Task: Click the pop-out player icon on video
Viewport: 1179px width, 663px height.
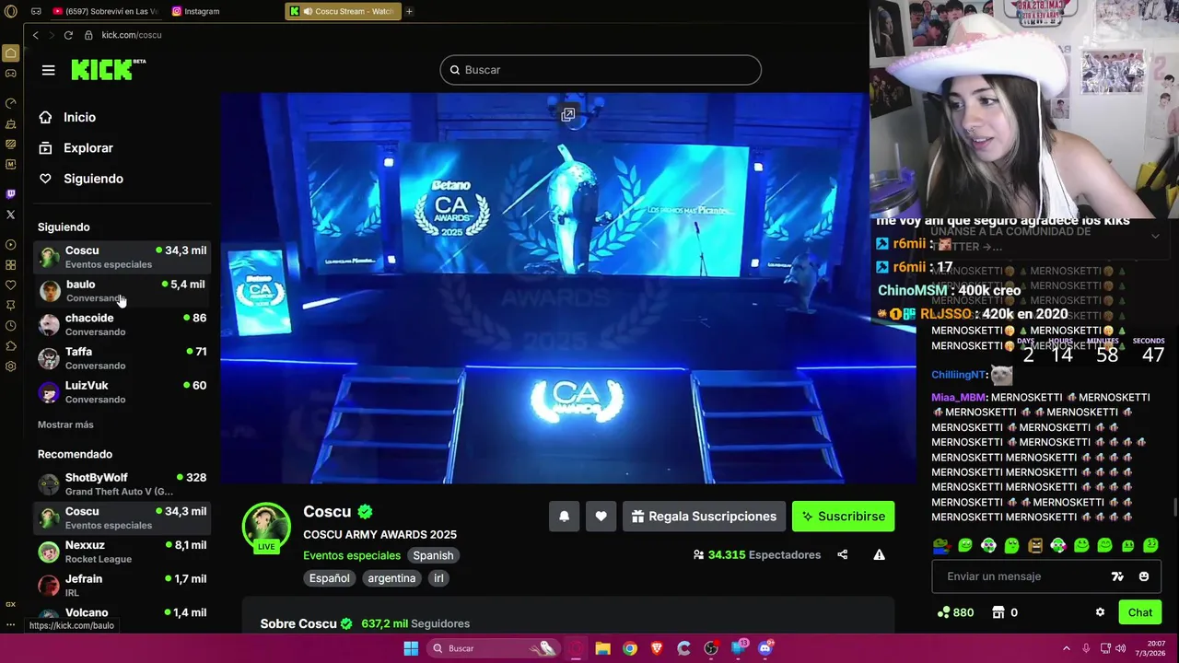Action: [x=568, y=115]
